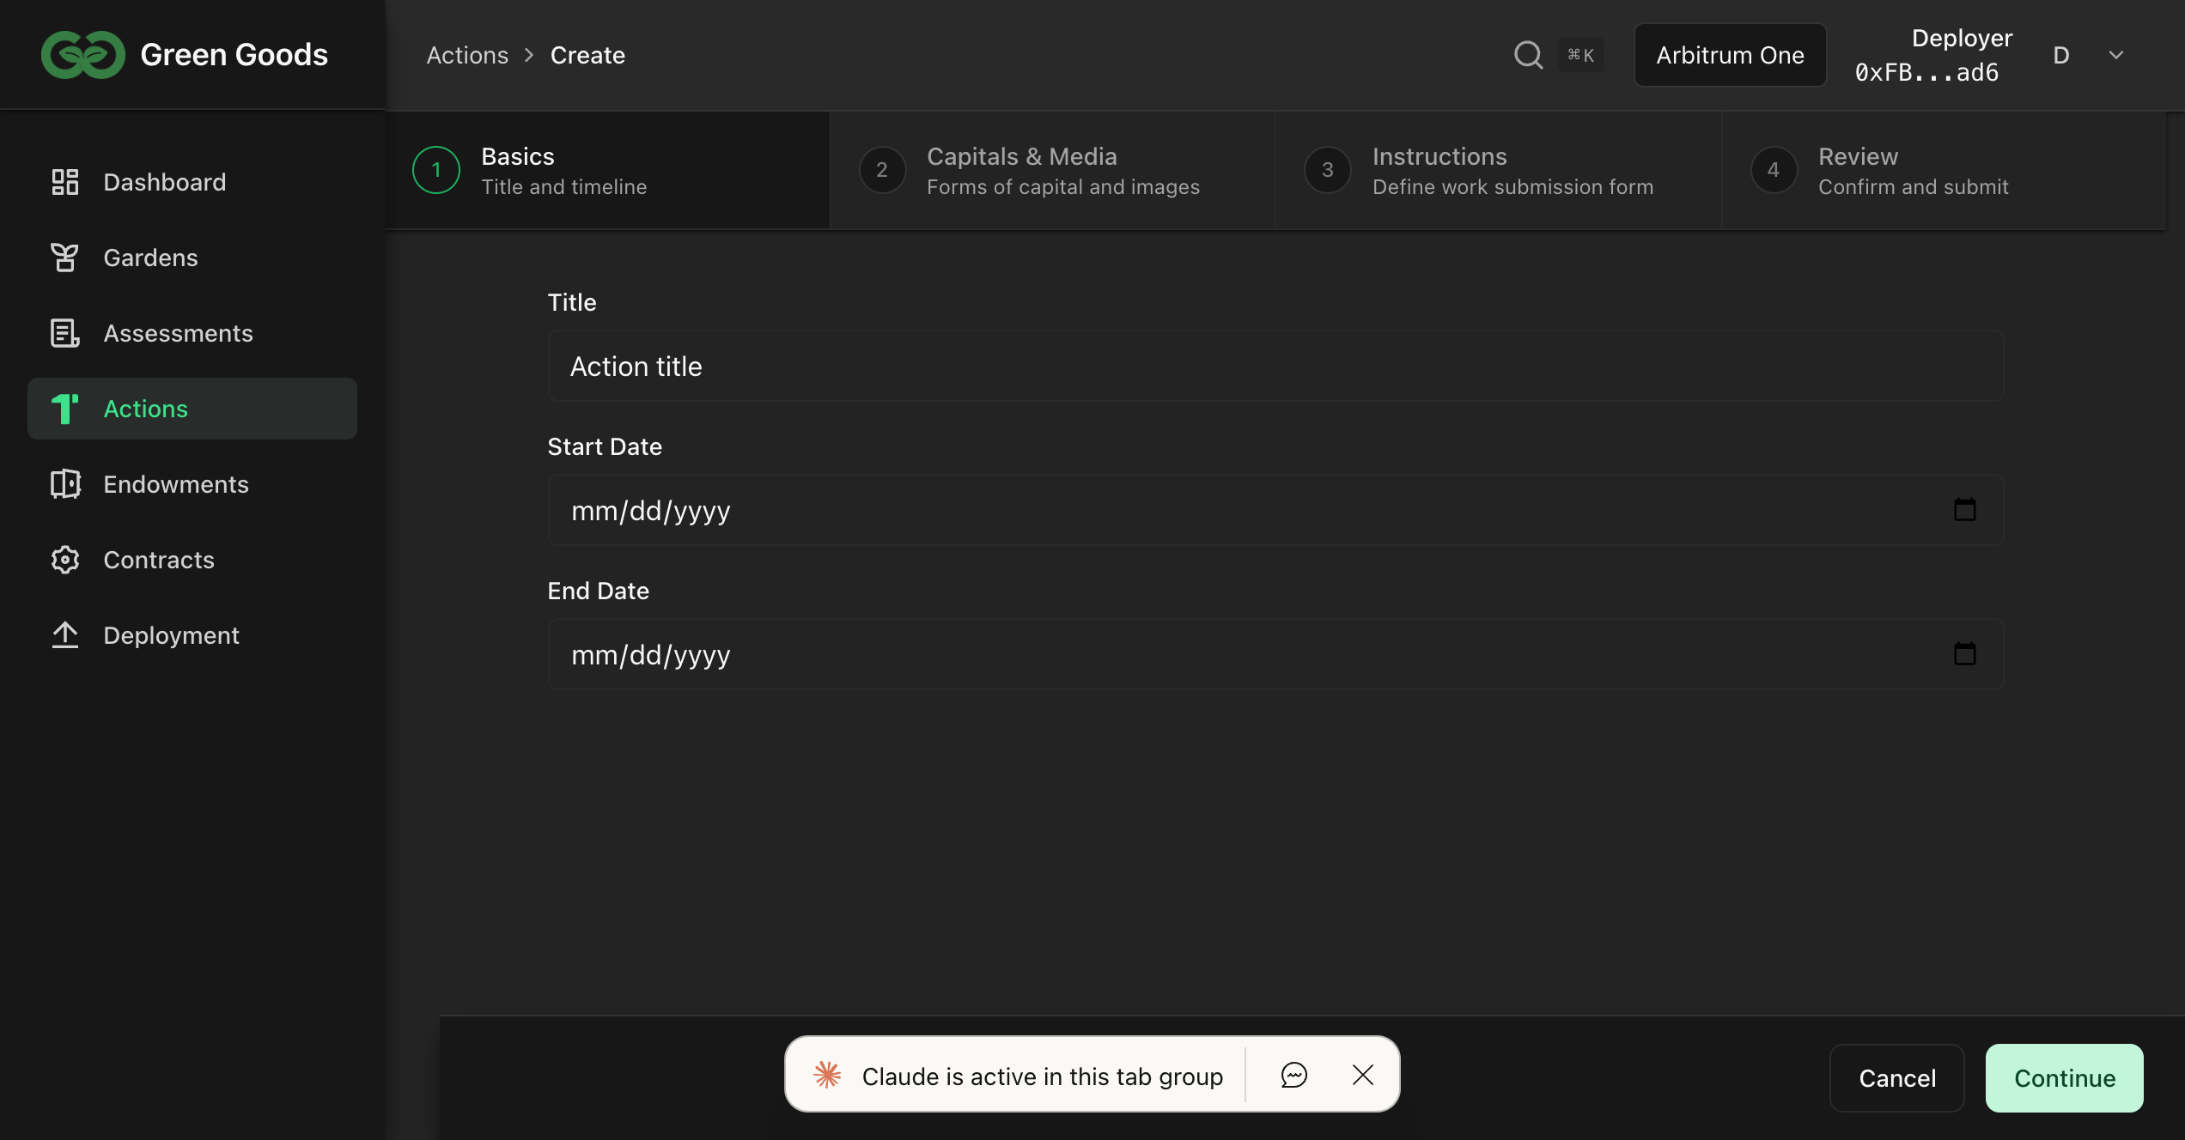Expand Deployer account chevron menu
The image size is (2185, 1140).
(2116, 55)
